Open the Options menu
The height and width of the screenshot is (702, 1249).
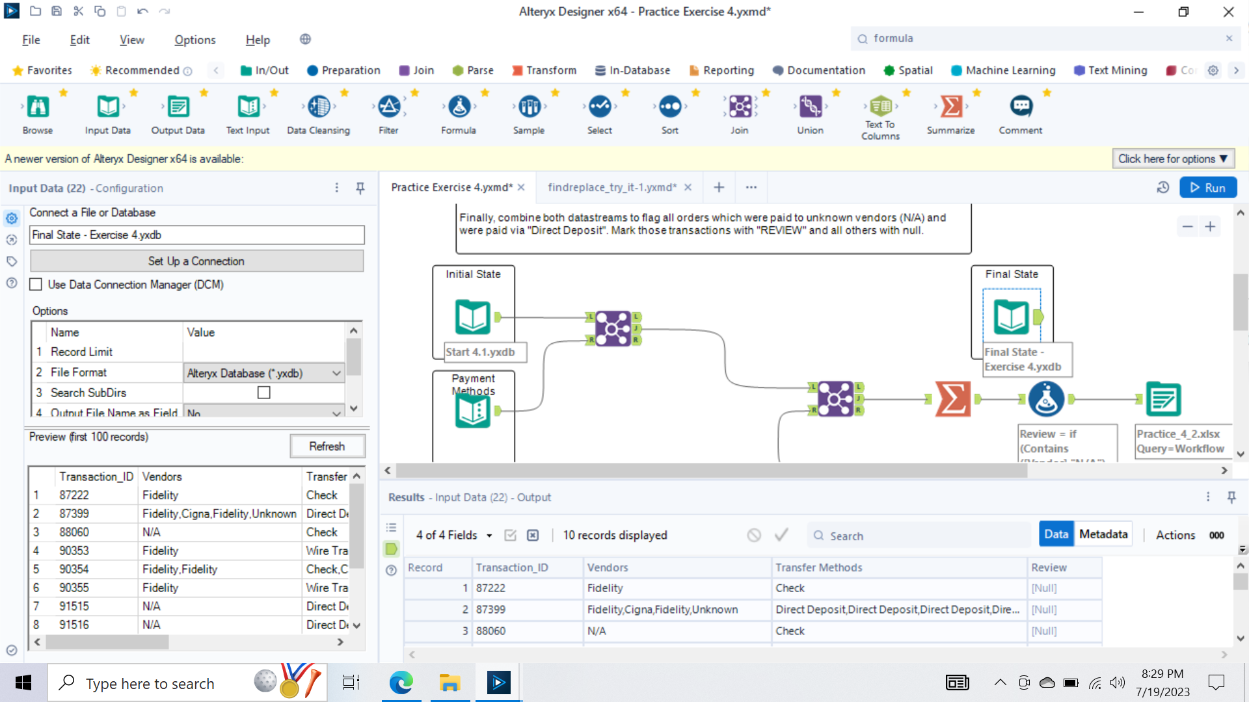click(195, 40)
